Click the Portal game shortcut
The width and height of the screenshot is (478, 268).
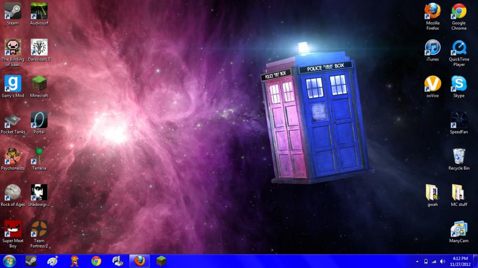click(x=39, y=120)
